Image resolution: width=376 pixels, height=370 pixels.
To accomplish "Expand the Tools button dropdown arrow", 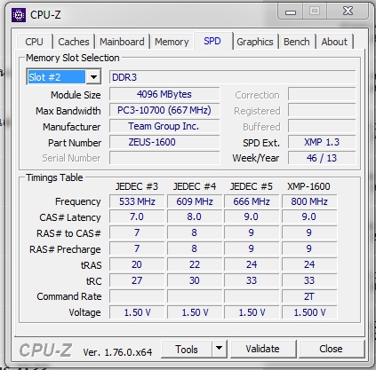I will pyautogui.click(x=219, y=349).
